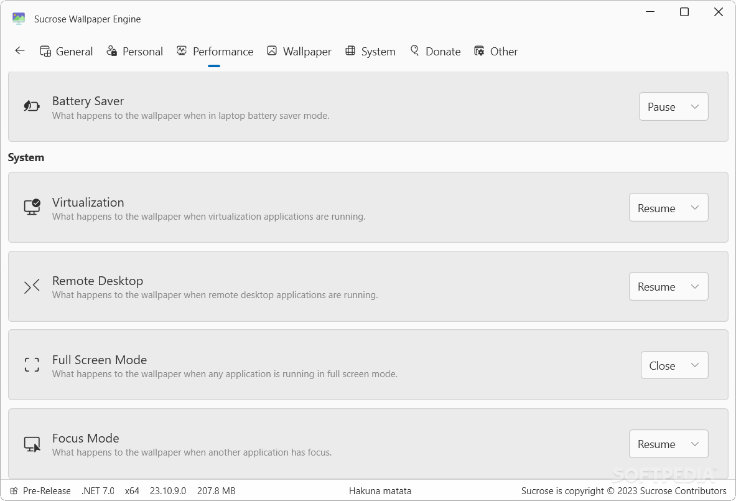Click the Battery Saver description text
The width and height of the screenshot is (736, 501).
[190, 116]
